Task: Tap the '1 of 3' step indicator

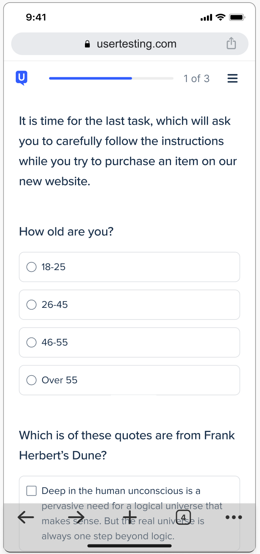Action: 196,78
